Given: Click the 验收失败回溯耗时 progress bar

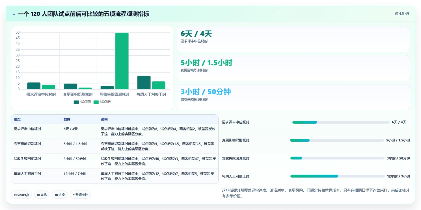Looking at the screenshot, I should [x=337, y=158].
